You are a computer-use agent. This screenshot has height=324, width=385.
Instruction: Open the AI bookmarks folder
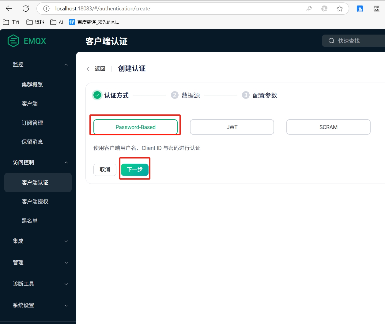coord(57,22)
